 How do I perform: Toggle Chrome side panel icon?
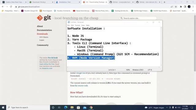coord(185,7)
